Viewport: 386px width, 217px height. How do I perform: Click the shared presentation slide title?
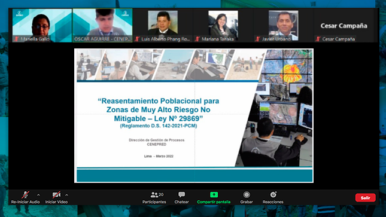point(158,110)
